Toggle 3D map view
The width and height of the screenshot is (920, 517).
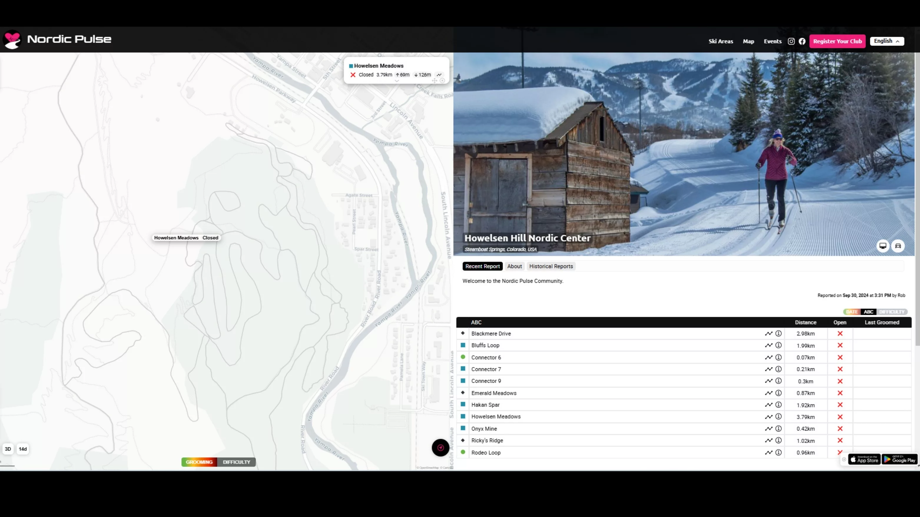click(x=8, y=449)
